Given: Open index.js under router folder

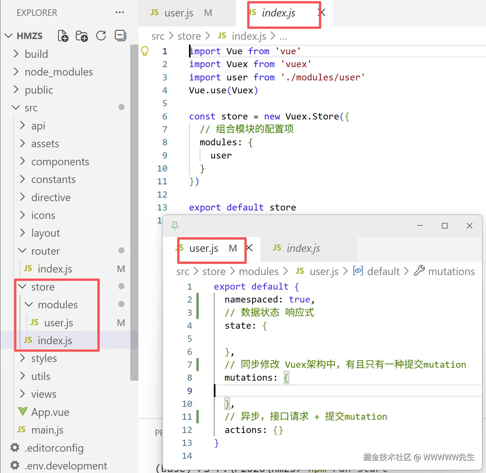Looking at the screenshot, I should [x=55, y=269].
